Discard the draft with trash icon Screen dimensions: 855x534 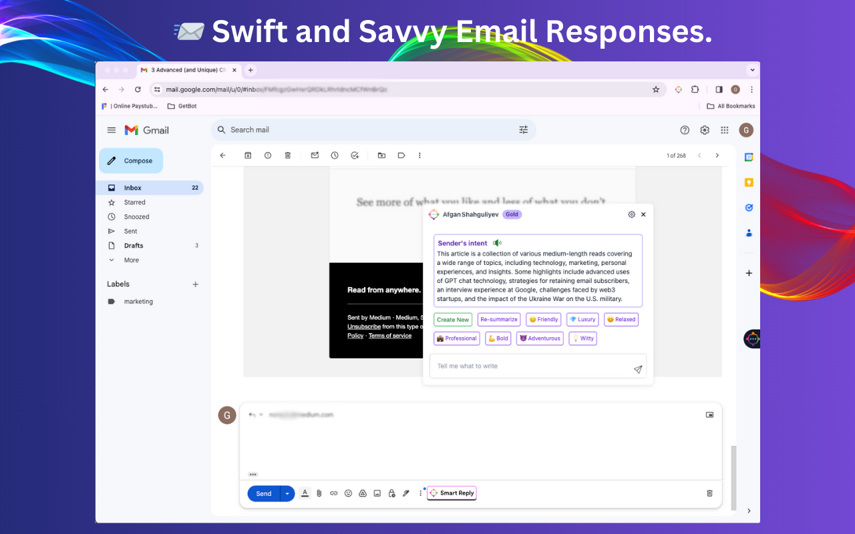pos(709,493)
